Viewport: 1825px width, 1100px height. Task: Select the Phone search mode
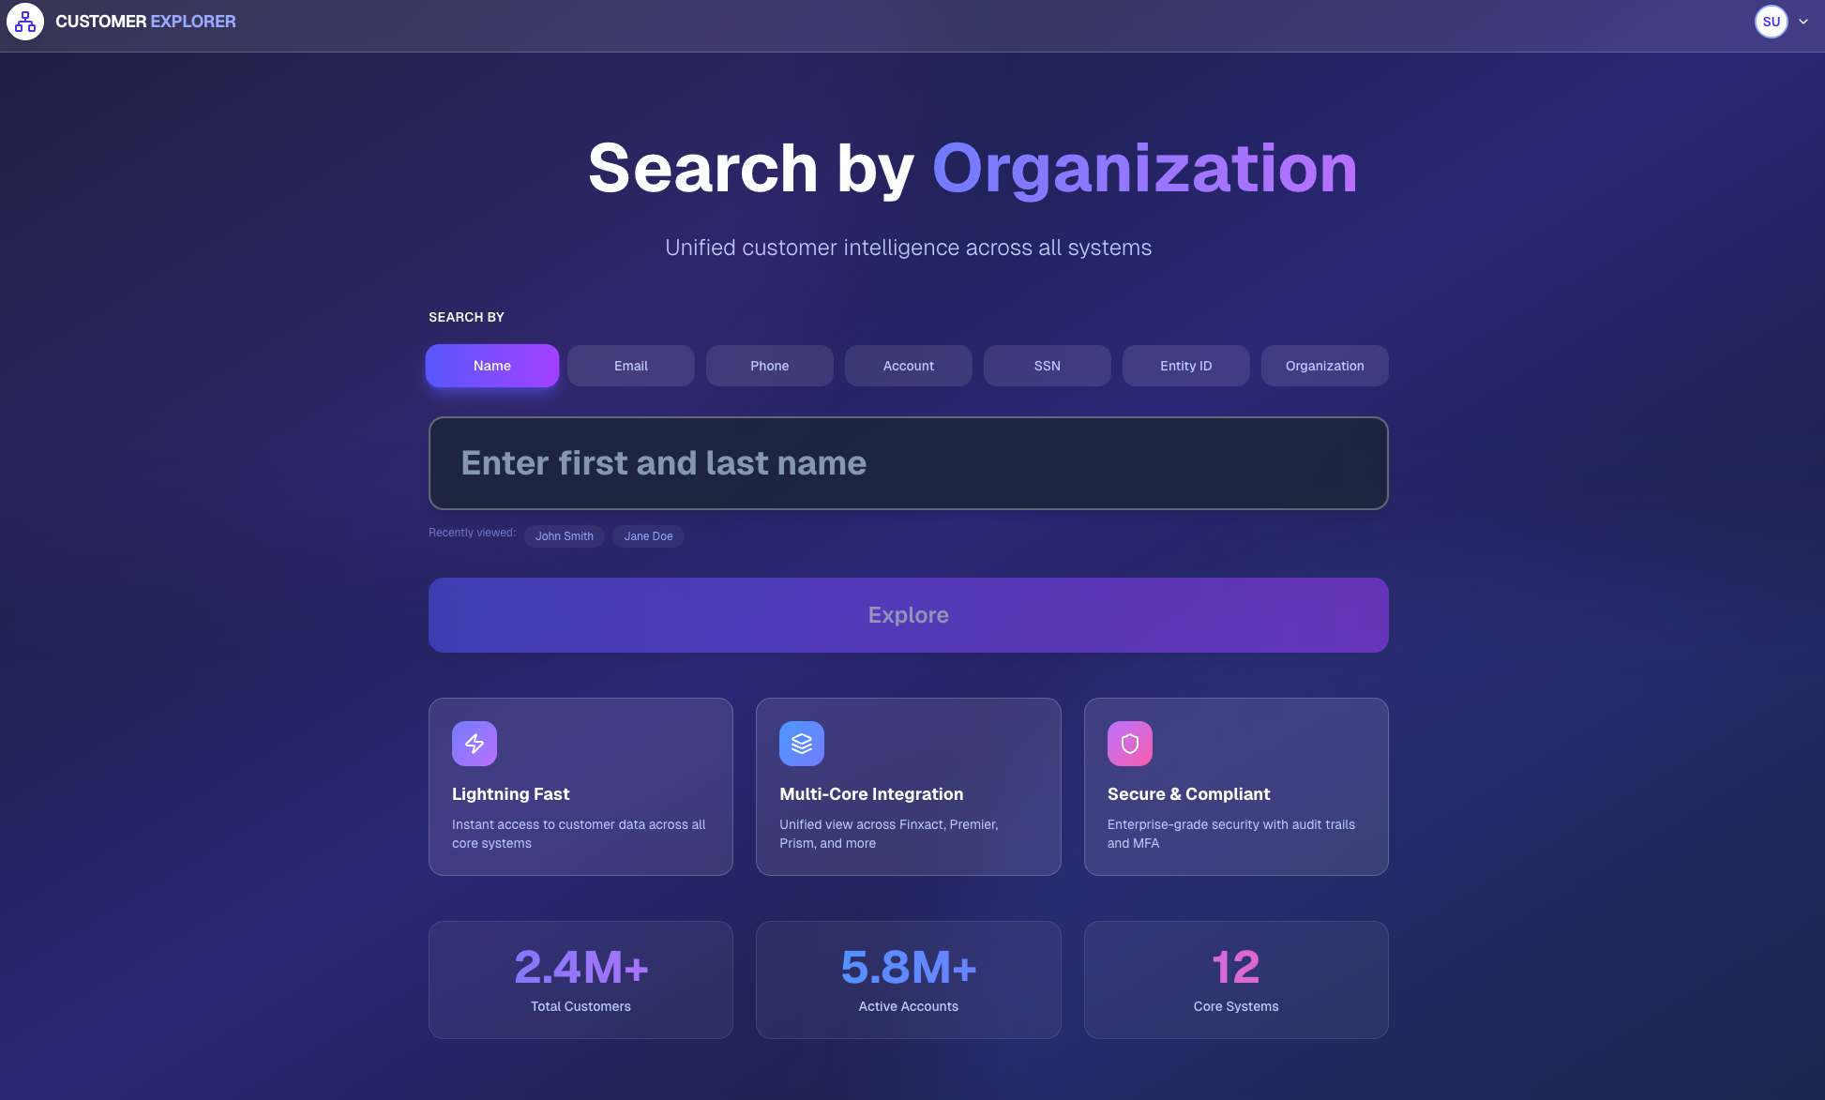[769, 366]
